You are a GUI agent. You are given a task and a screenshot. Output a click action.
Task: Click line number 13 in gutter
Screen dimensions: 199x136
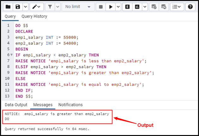7,96
